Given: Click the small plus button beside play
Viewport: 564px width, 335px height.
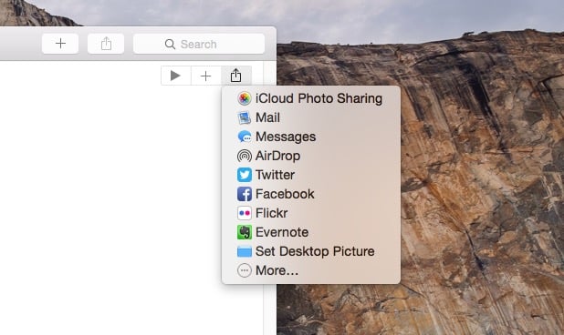Looking at the screenshot, I should 205,76.
